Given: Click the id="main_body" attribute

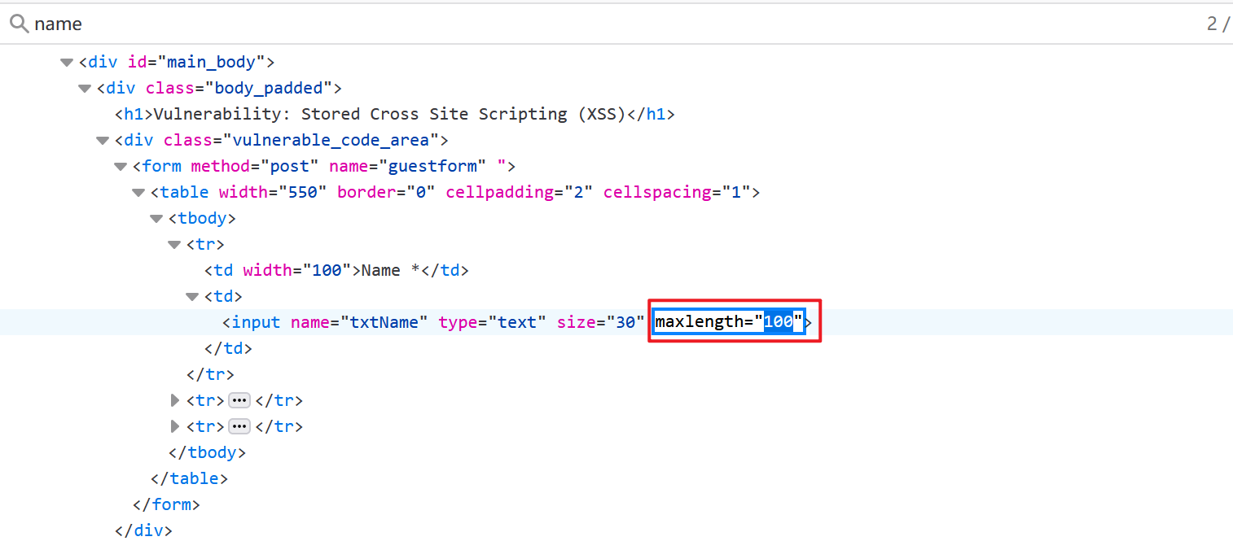Looking at the screenshot, I should 196,62.
